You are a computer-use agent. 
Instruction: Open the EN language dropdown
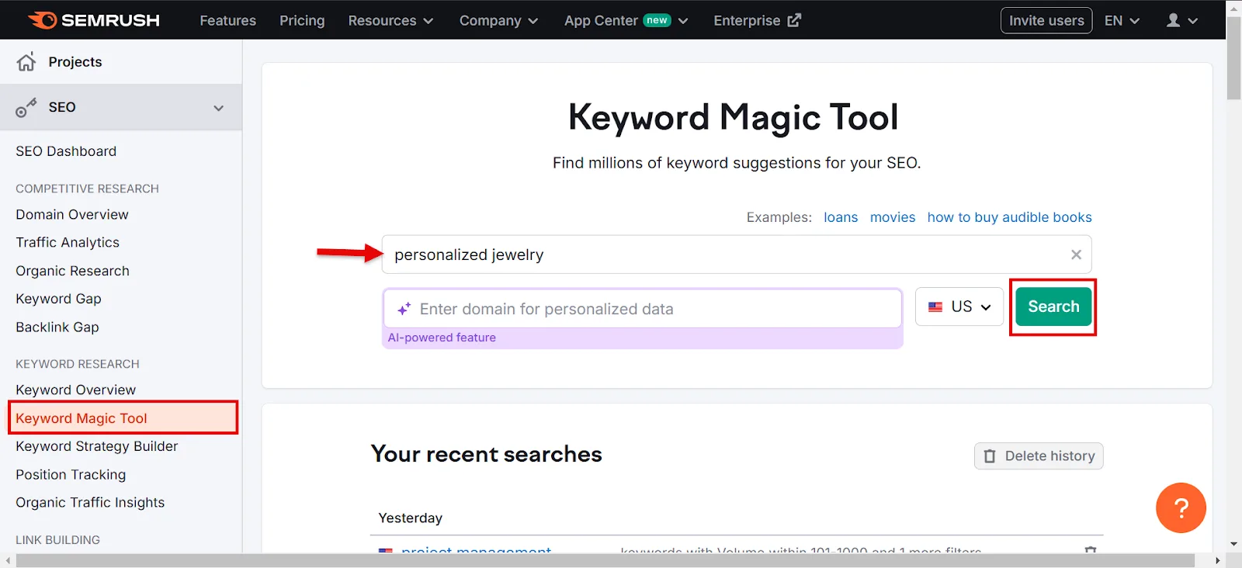point(1122,20)
